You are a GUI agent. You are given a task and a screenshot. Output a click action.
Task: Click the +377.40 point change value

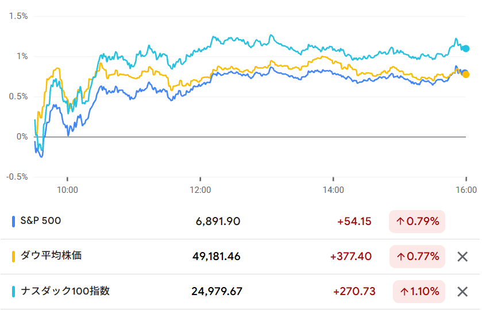[x=351, y=257]
